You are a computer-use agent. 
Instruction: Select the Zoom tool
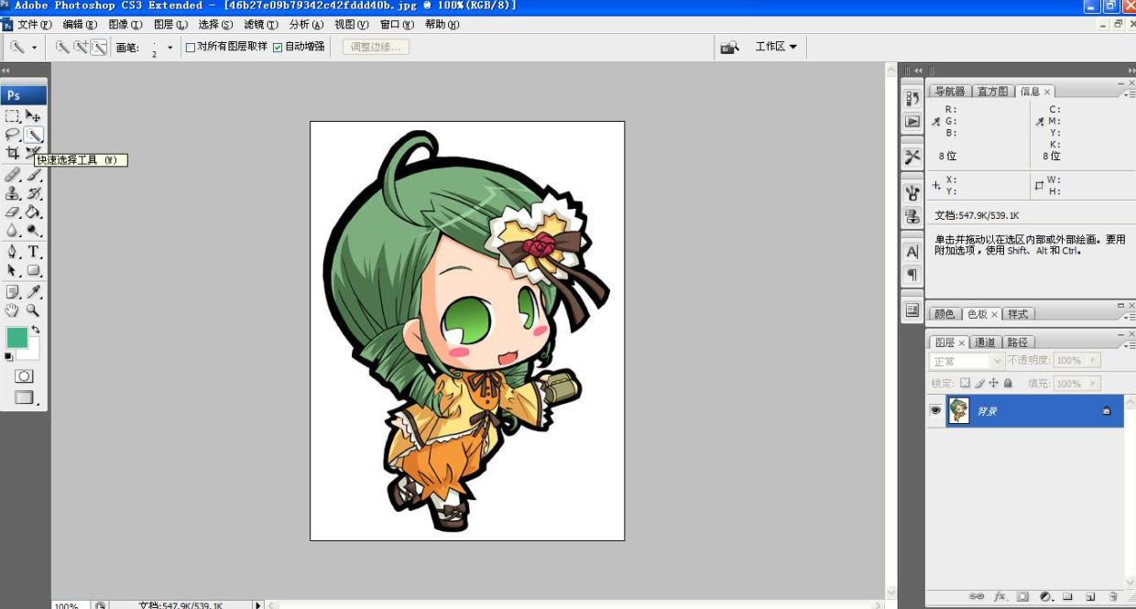34,310
